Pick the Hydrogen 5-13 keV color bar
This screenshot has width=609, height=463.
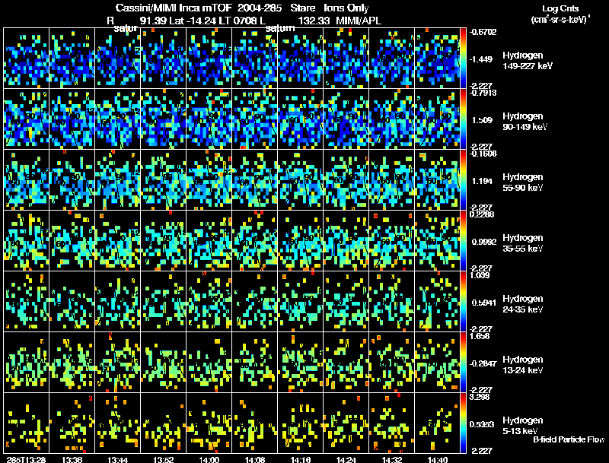463,423
